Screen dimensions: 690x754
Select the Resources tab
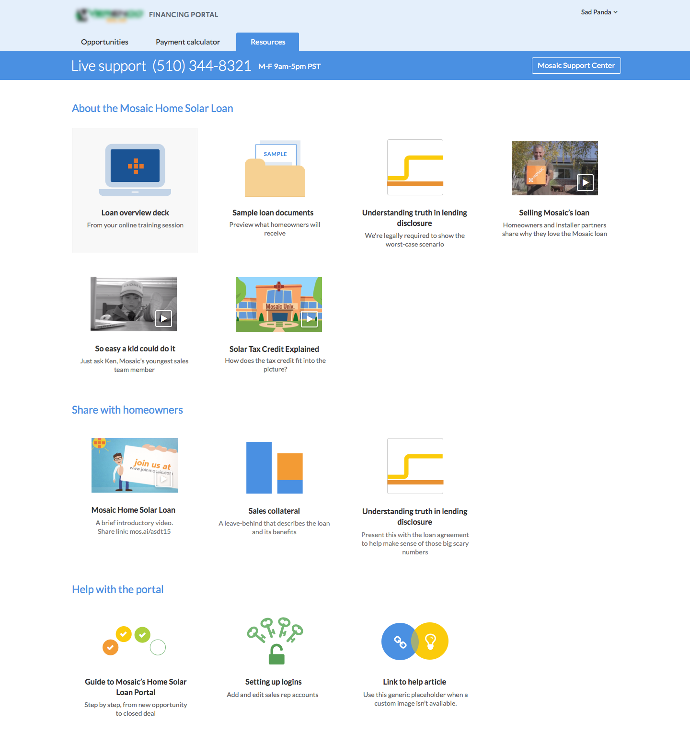point(267,42)
